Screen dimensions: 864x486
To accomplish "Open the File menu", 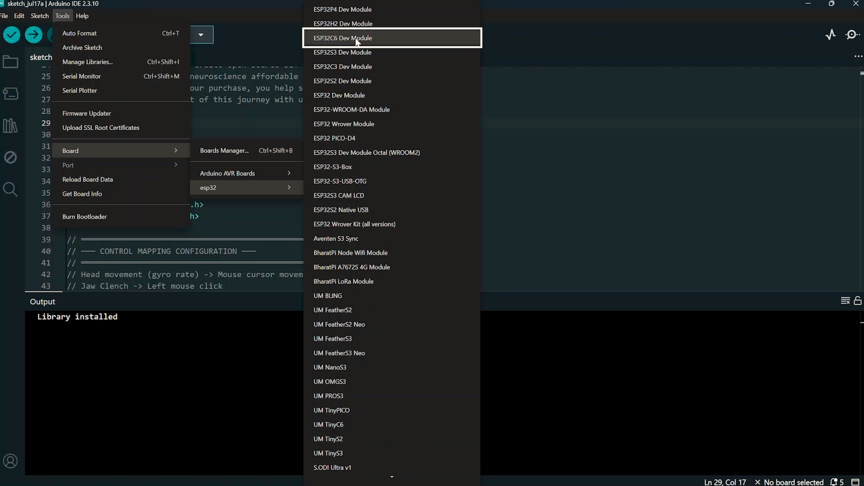I will [x=4, y=16].
